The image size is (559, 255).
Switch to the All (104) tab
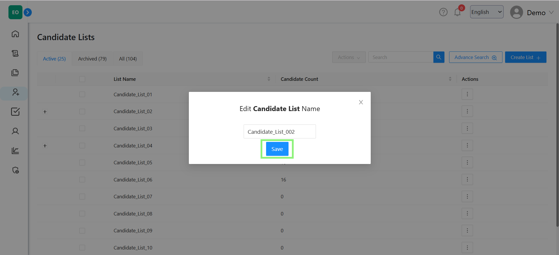point(128,59)
